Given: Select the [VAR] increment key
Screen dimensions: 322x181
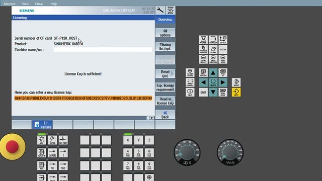Looking at the screenshot, I should [x=52, y=153].
